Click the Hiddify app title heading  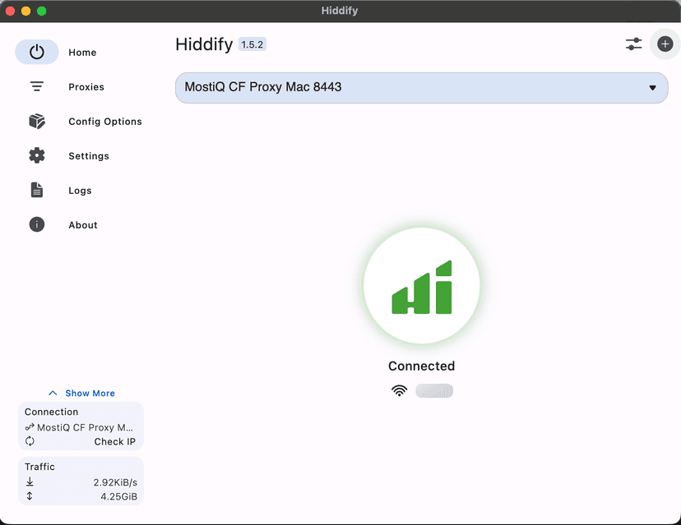click(x=204, y=44)
